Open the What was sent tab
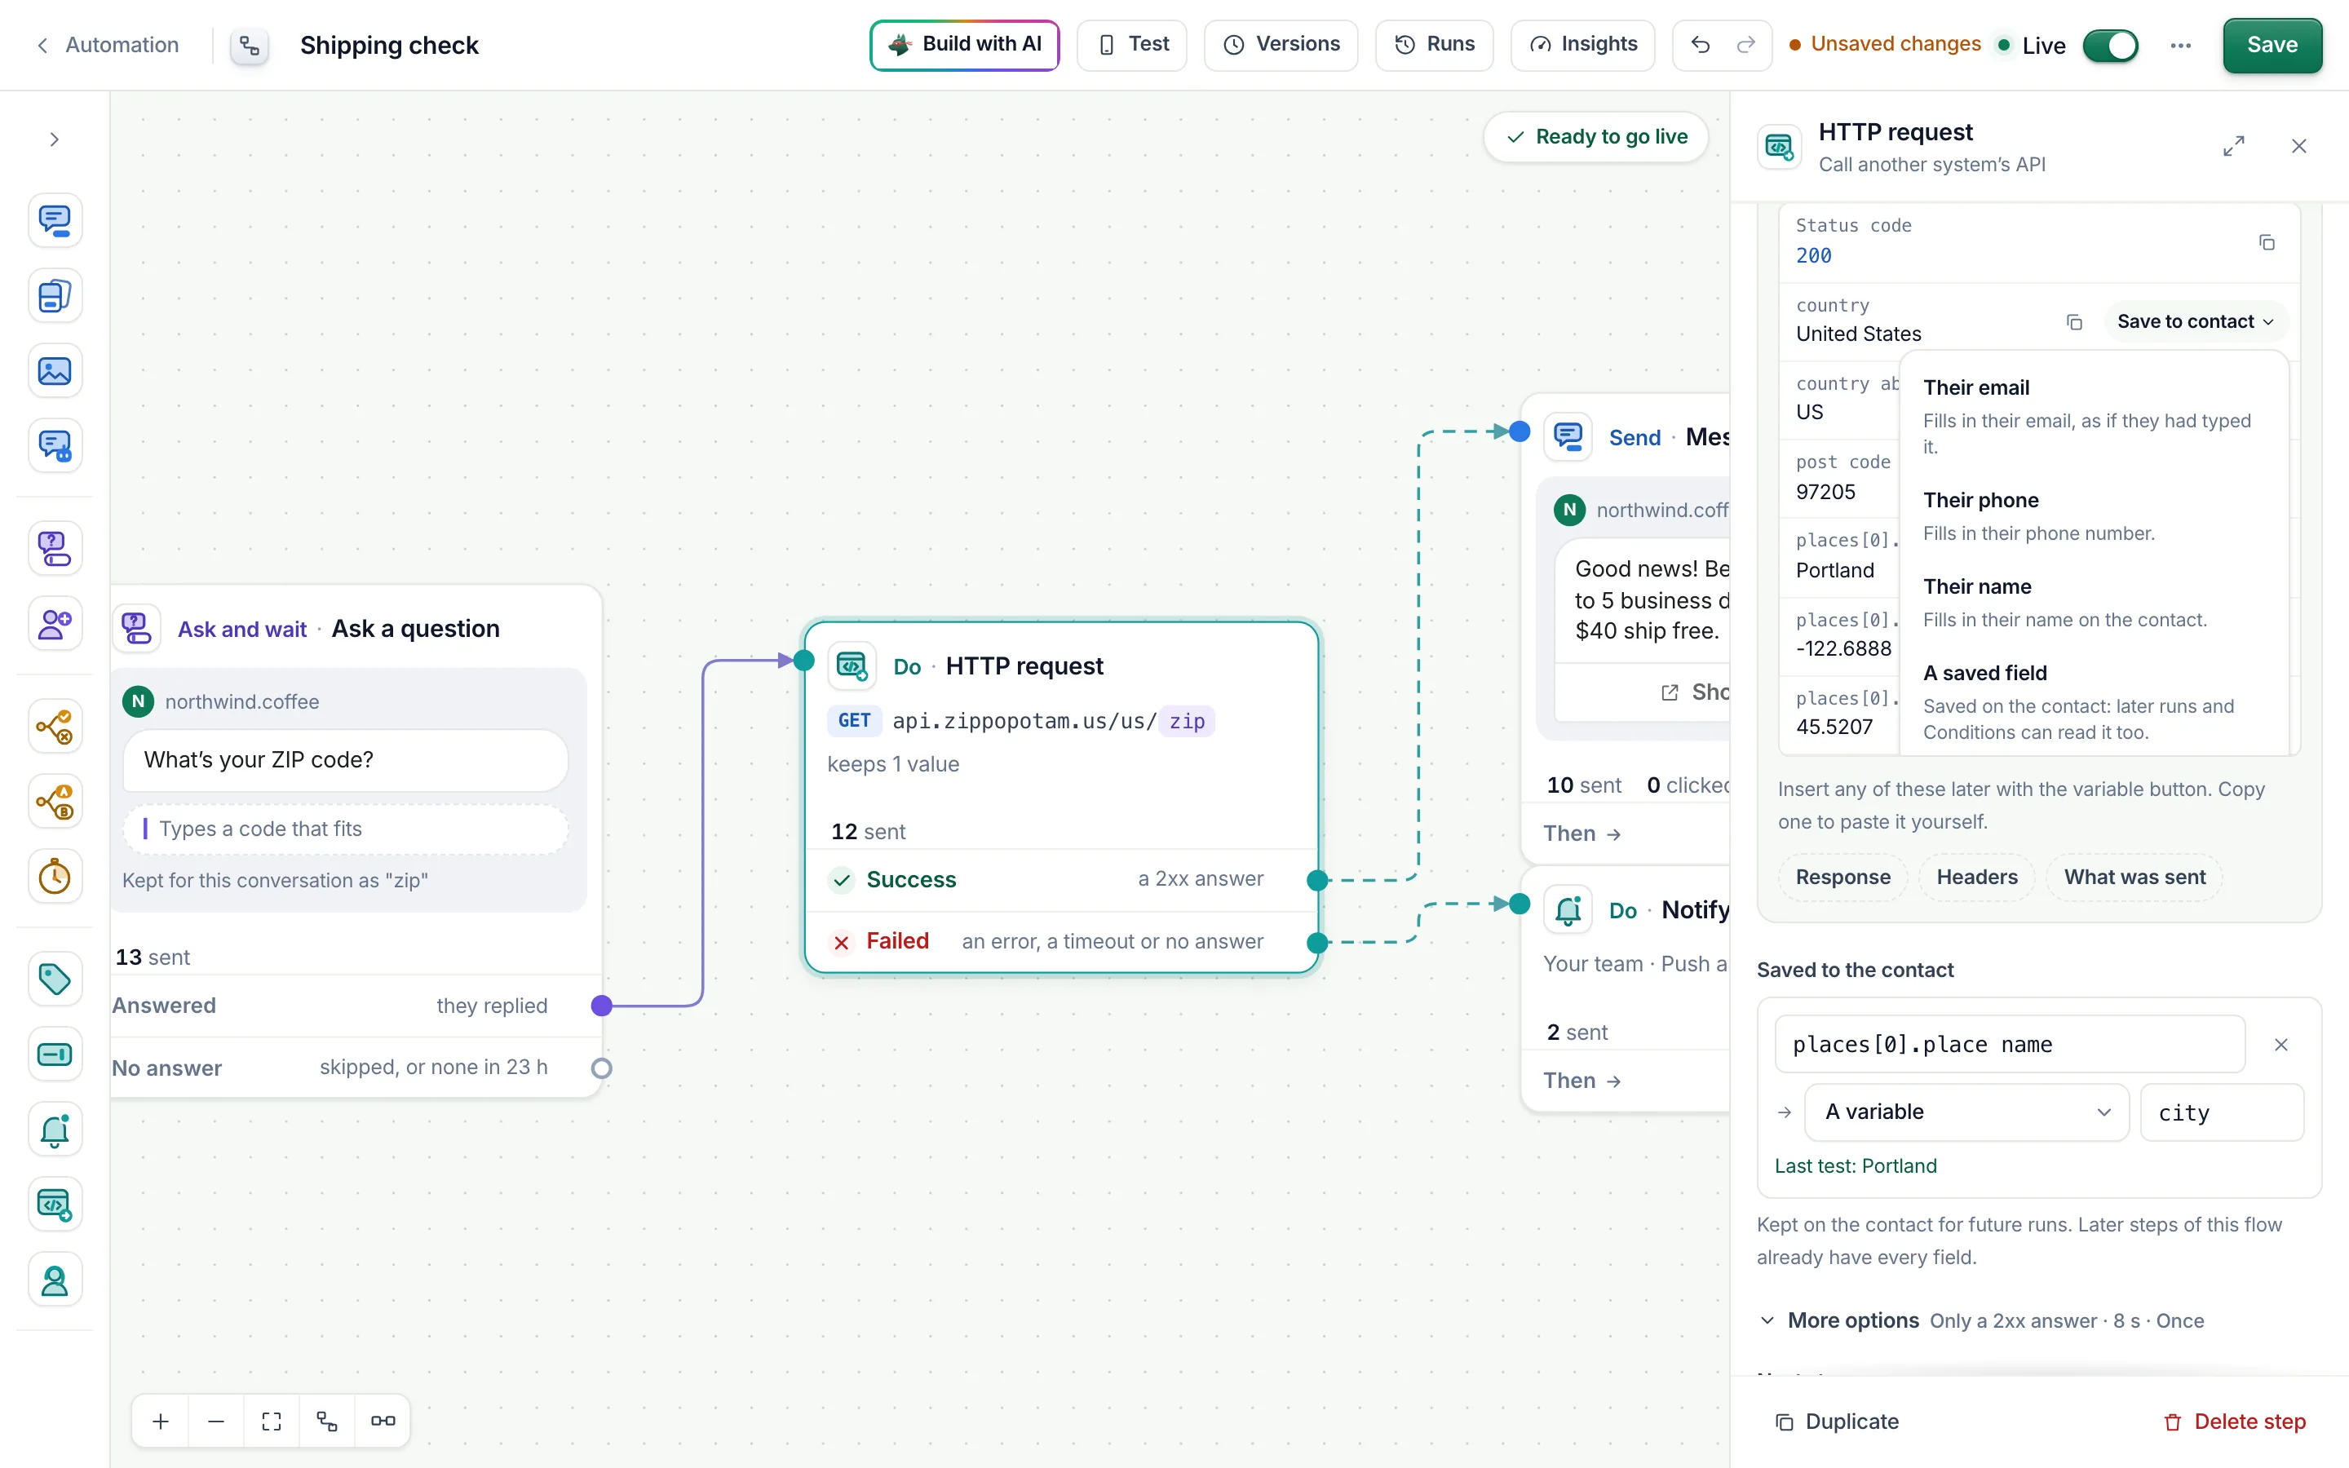This screenshot has height=1468, width=2349. [2134, 878]
